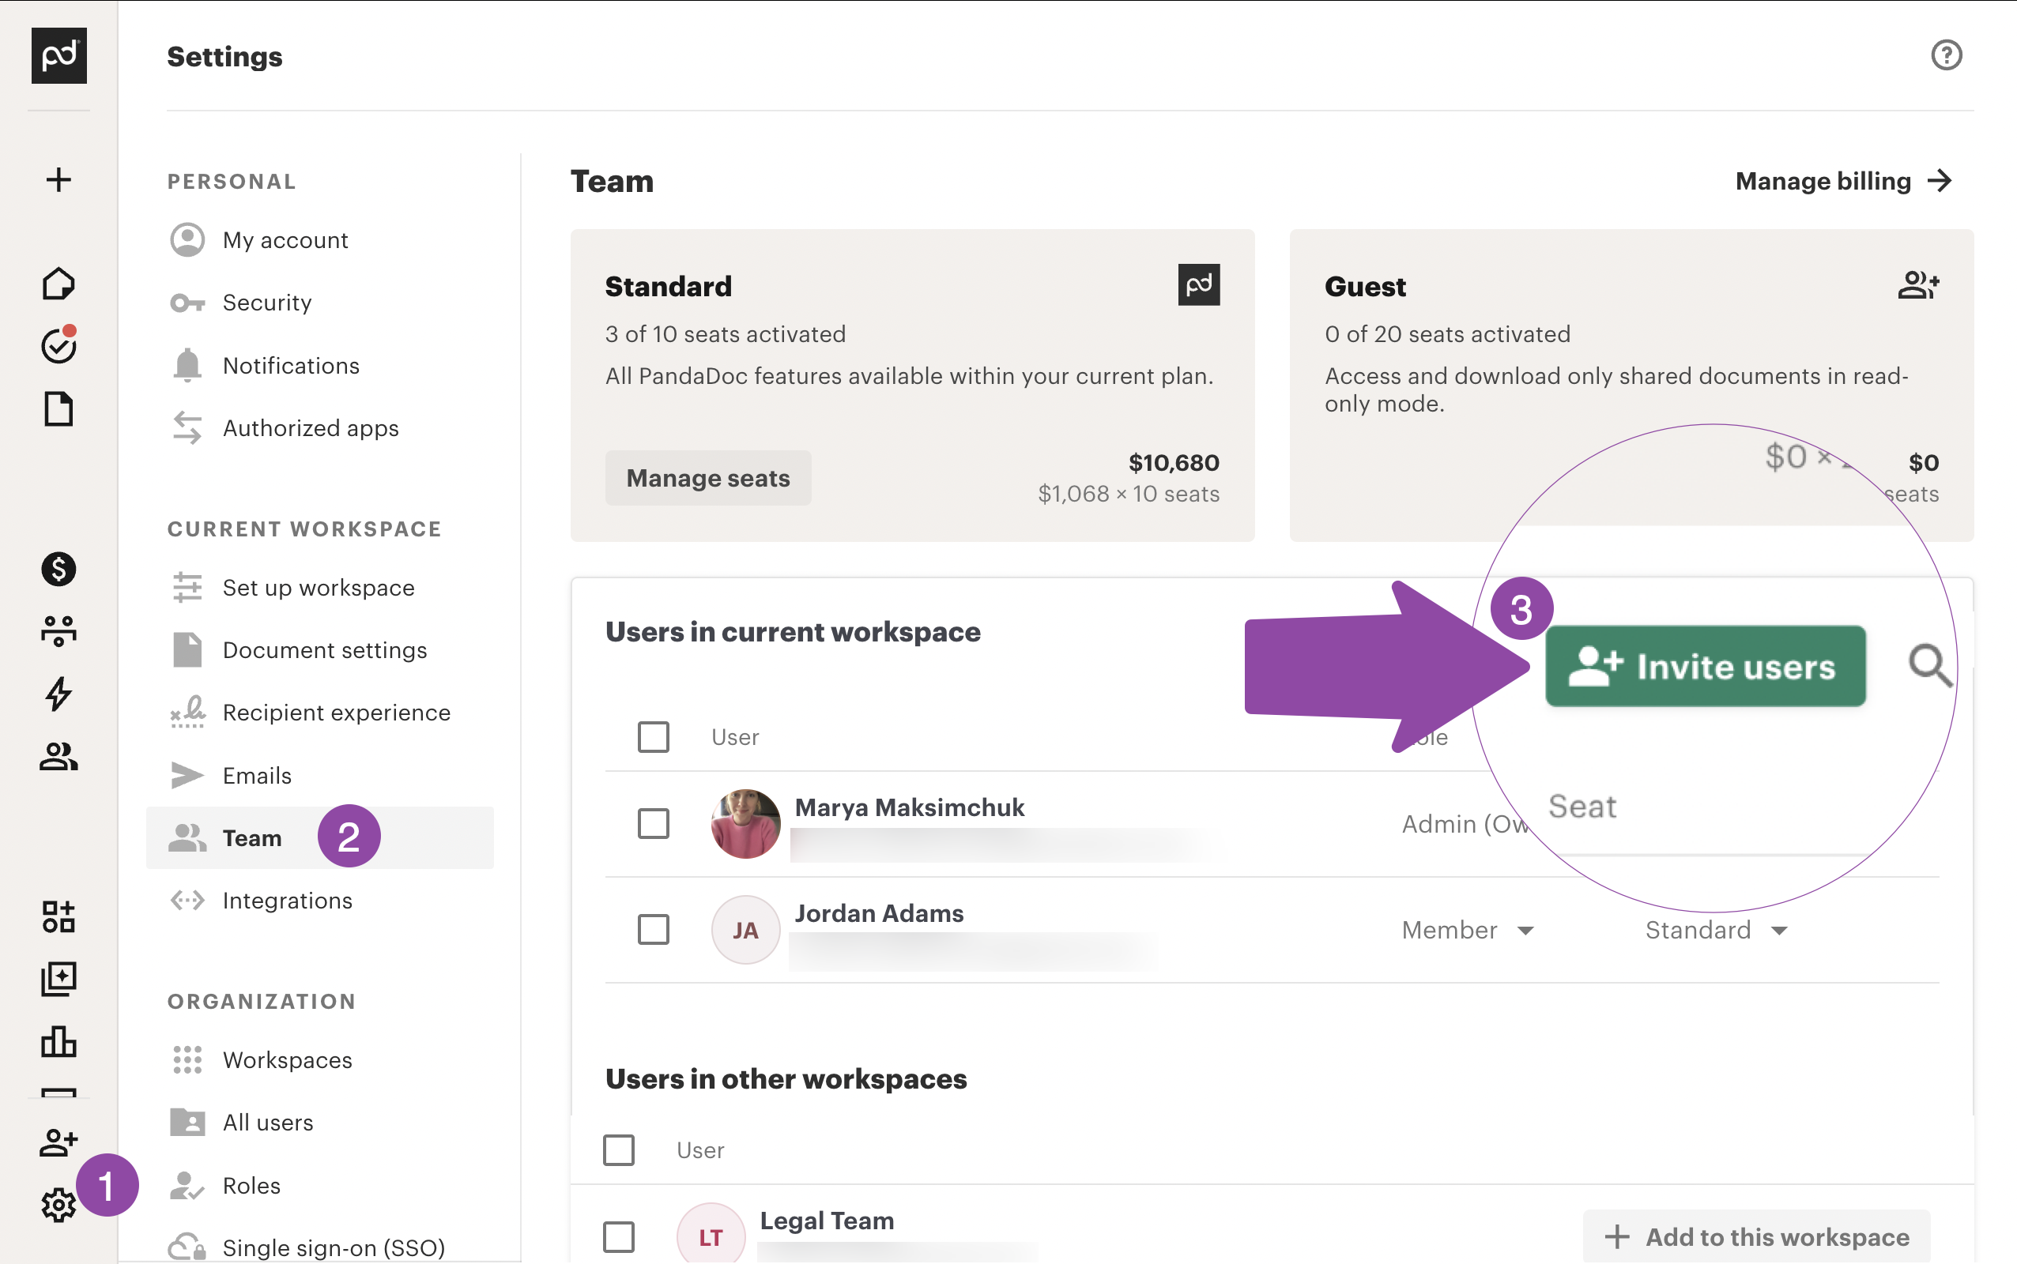Tick the select-all checkbox in other workspaces header
The width and height of the screenshot is (2017, 1264).
tap(618, 1150)
